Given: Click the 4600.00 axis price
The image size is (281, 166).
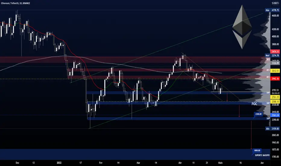Looking at the screenshot, I should [x=275, y=16].
